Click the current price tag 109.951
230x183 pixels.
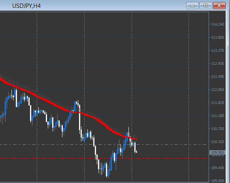(217, 153)
